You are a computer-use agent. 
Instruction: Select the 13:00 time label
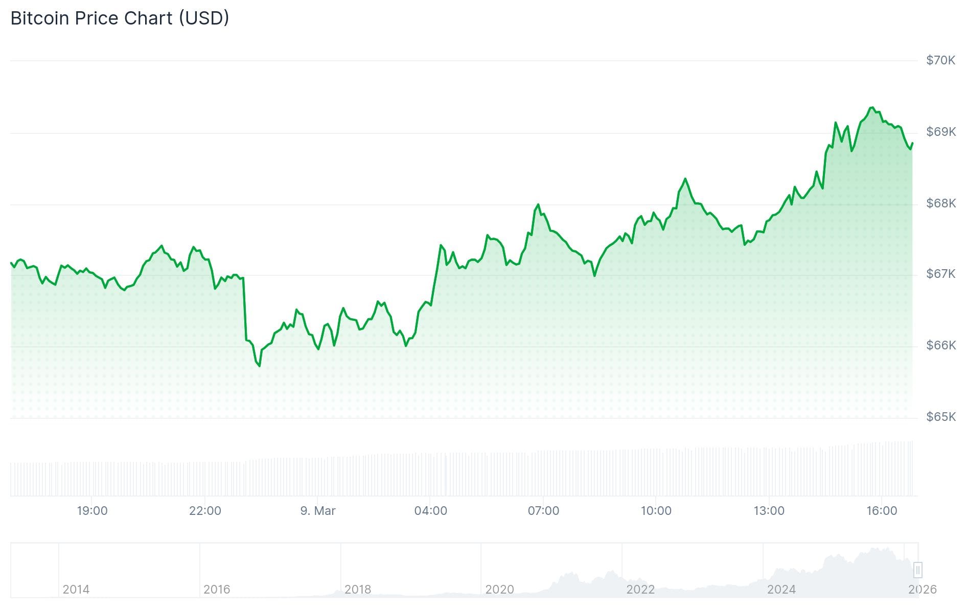(x=769, y=511)
